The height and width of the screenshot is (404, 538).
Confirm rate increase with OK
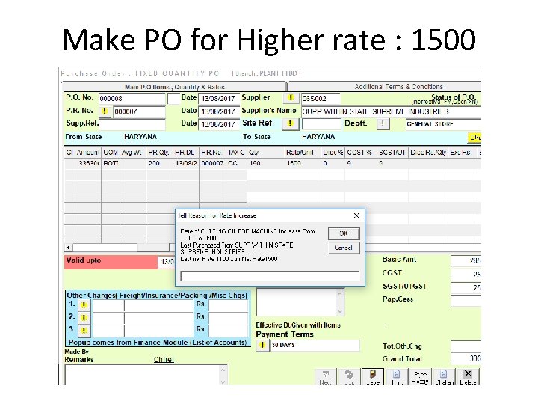[x=344, y=233]
